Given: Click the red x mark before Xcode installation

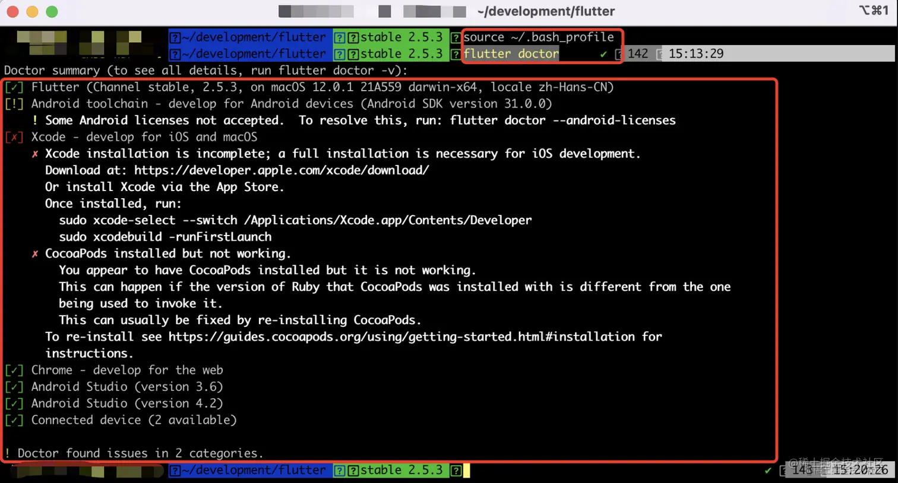Looking at the screenshot, I should [x=34, y=154].
